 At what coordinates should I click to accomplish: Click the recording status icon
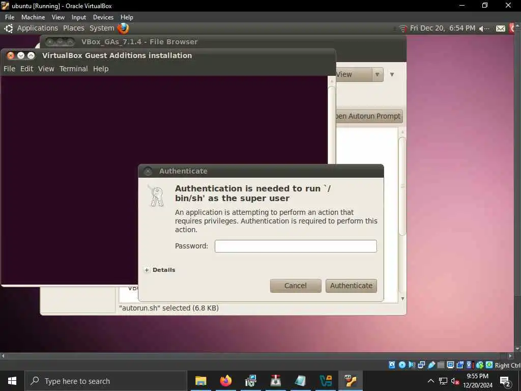(x=460, y=365)
